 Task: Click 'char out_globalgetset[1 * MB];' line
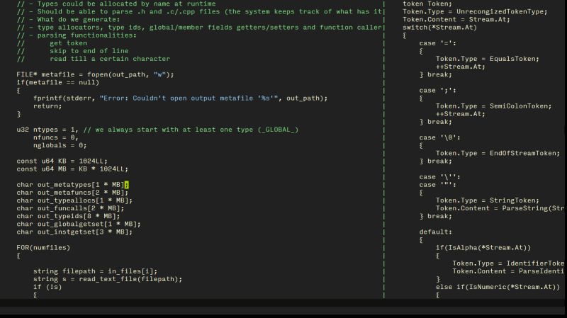(79, 224)
